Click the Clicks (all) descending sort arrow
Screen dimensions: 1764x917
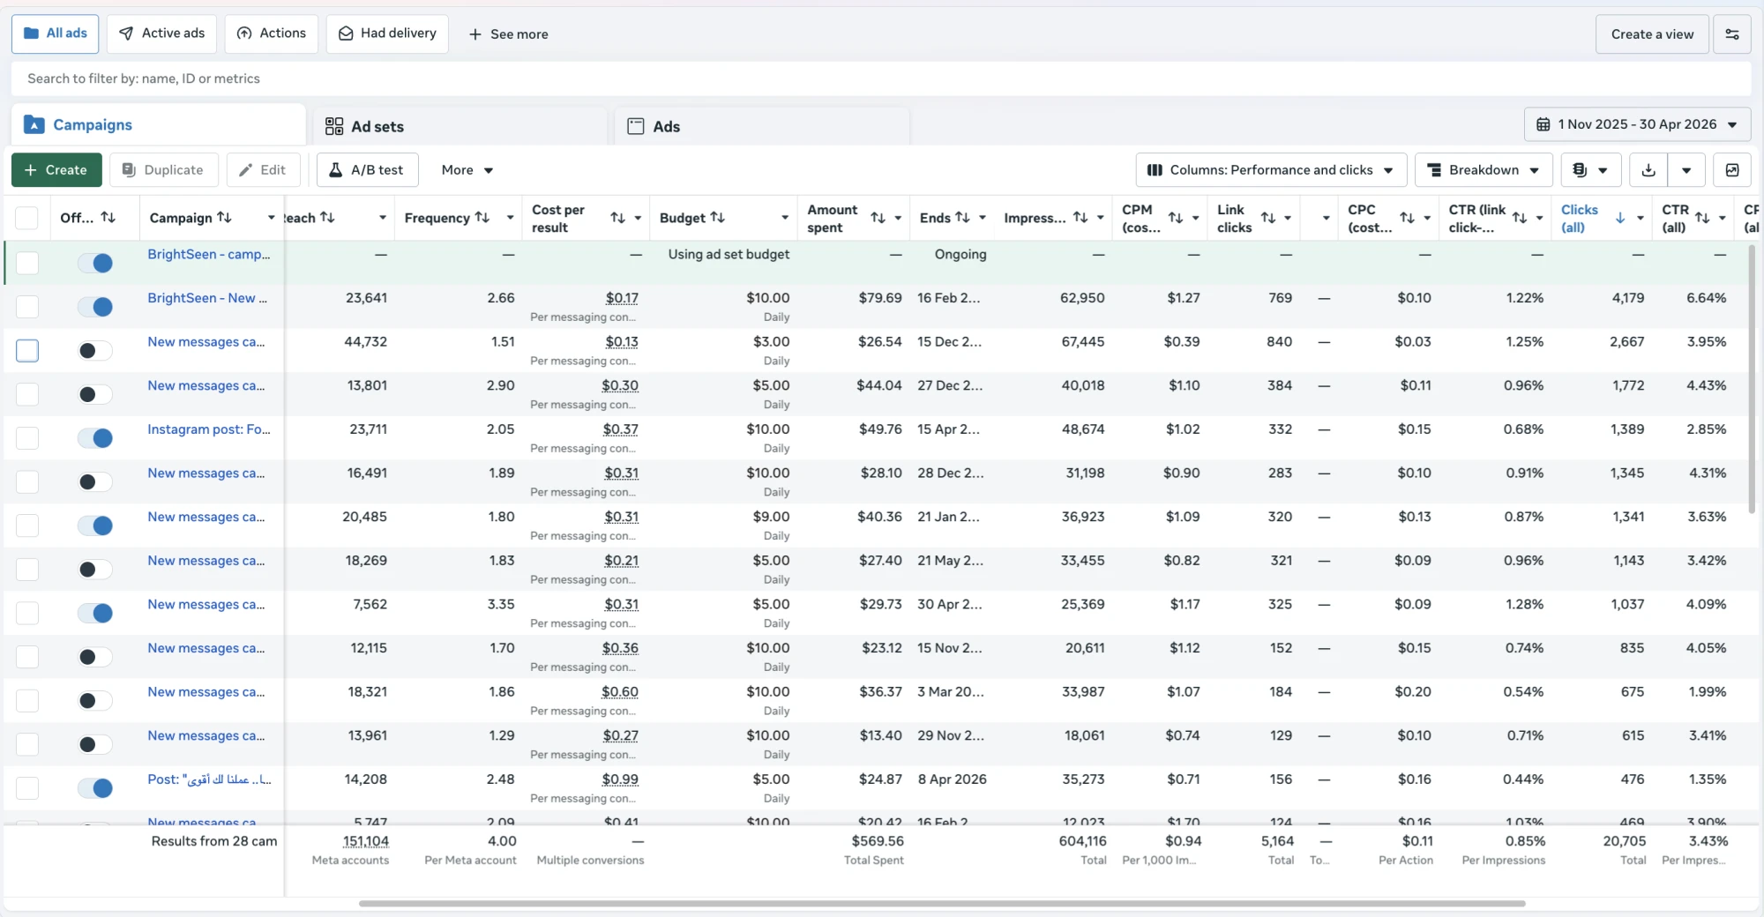tap(1620, 218)
